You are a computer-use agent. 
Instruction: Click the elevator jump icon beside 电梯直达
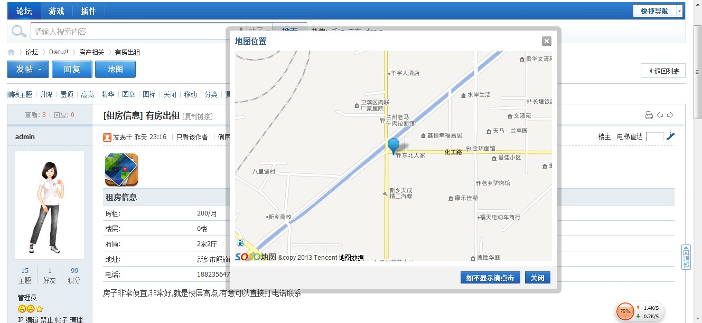[671, 136]
